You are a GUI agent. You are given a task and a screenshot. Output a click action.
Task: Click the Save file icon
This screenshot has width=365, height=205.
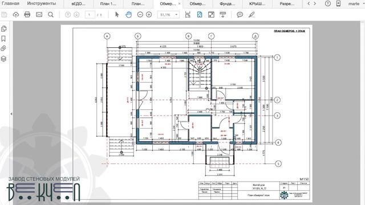pos(4,15)
